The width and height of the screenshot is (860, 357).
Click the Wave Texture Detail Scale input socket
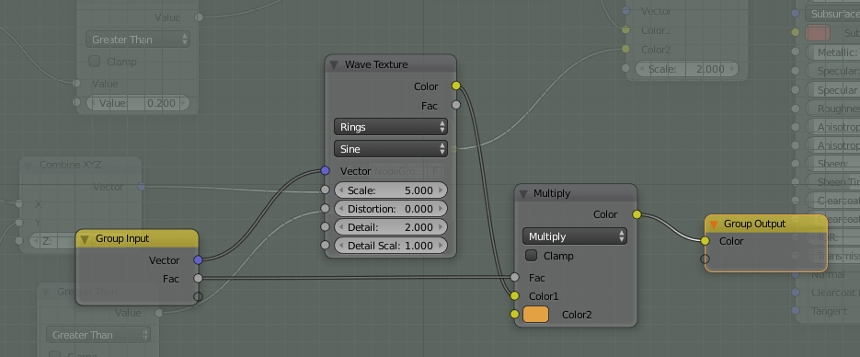click(x=326, y=245)
